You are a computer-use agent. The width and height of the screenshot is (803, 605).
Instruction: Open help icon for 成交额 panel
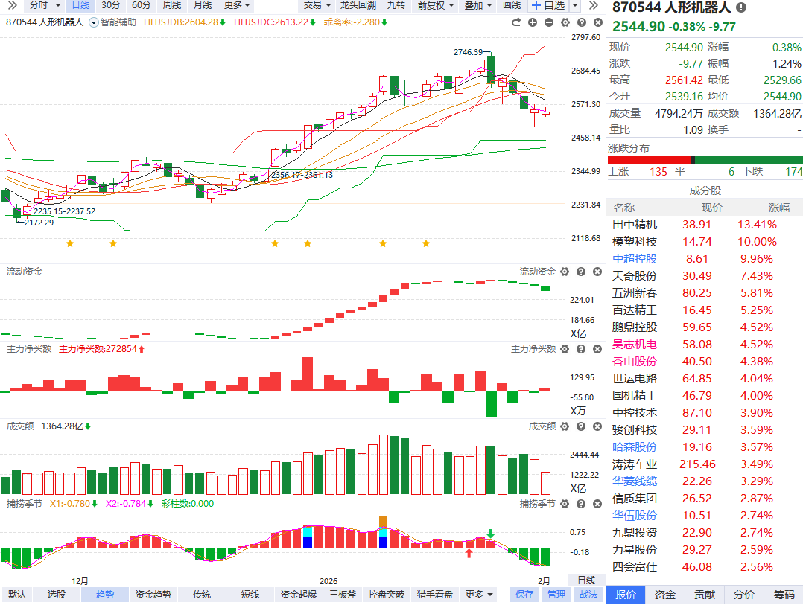[580, 426]
